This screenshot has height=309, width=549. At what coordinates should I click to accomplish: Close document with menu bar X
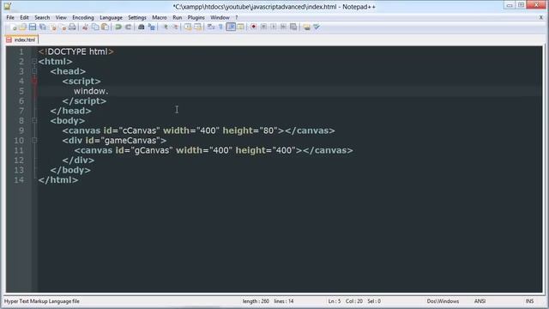coord(541,17)
